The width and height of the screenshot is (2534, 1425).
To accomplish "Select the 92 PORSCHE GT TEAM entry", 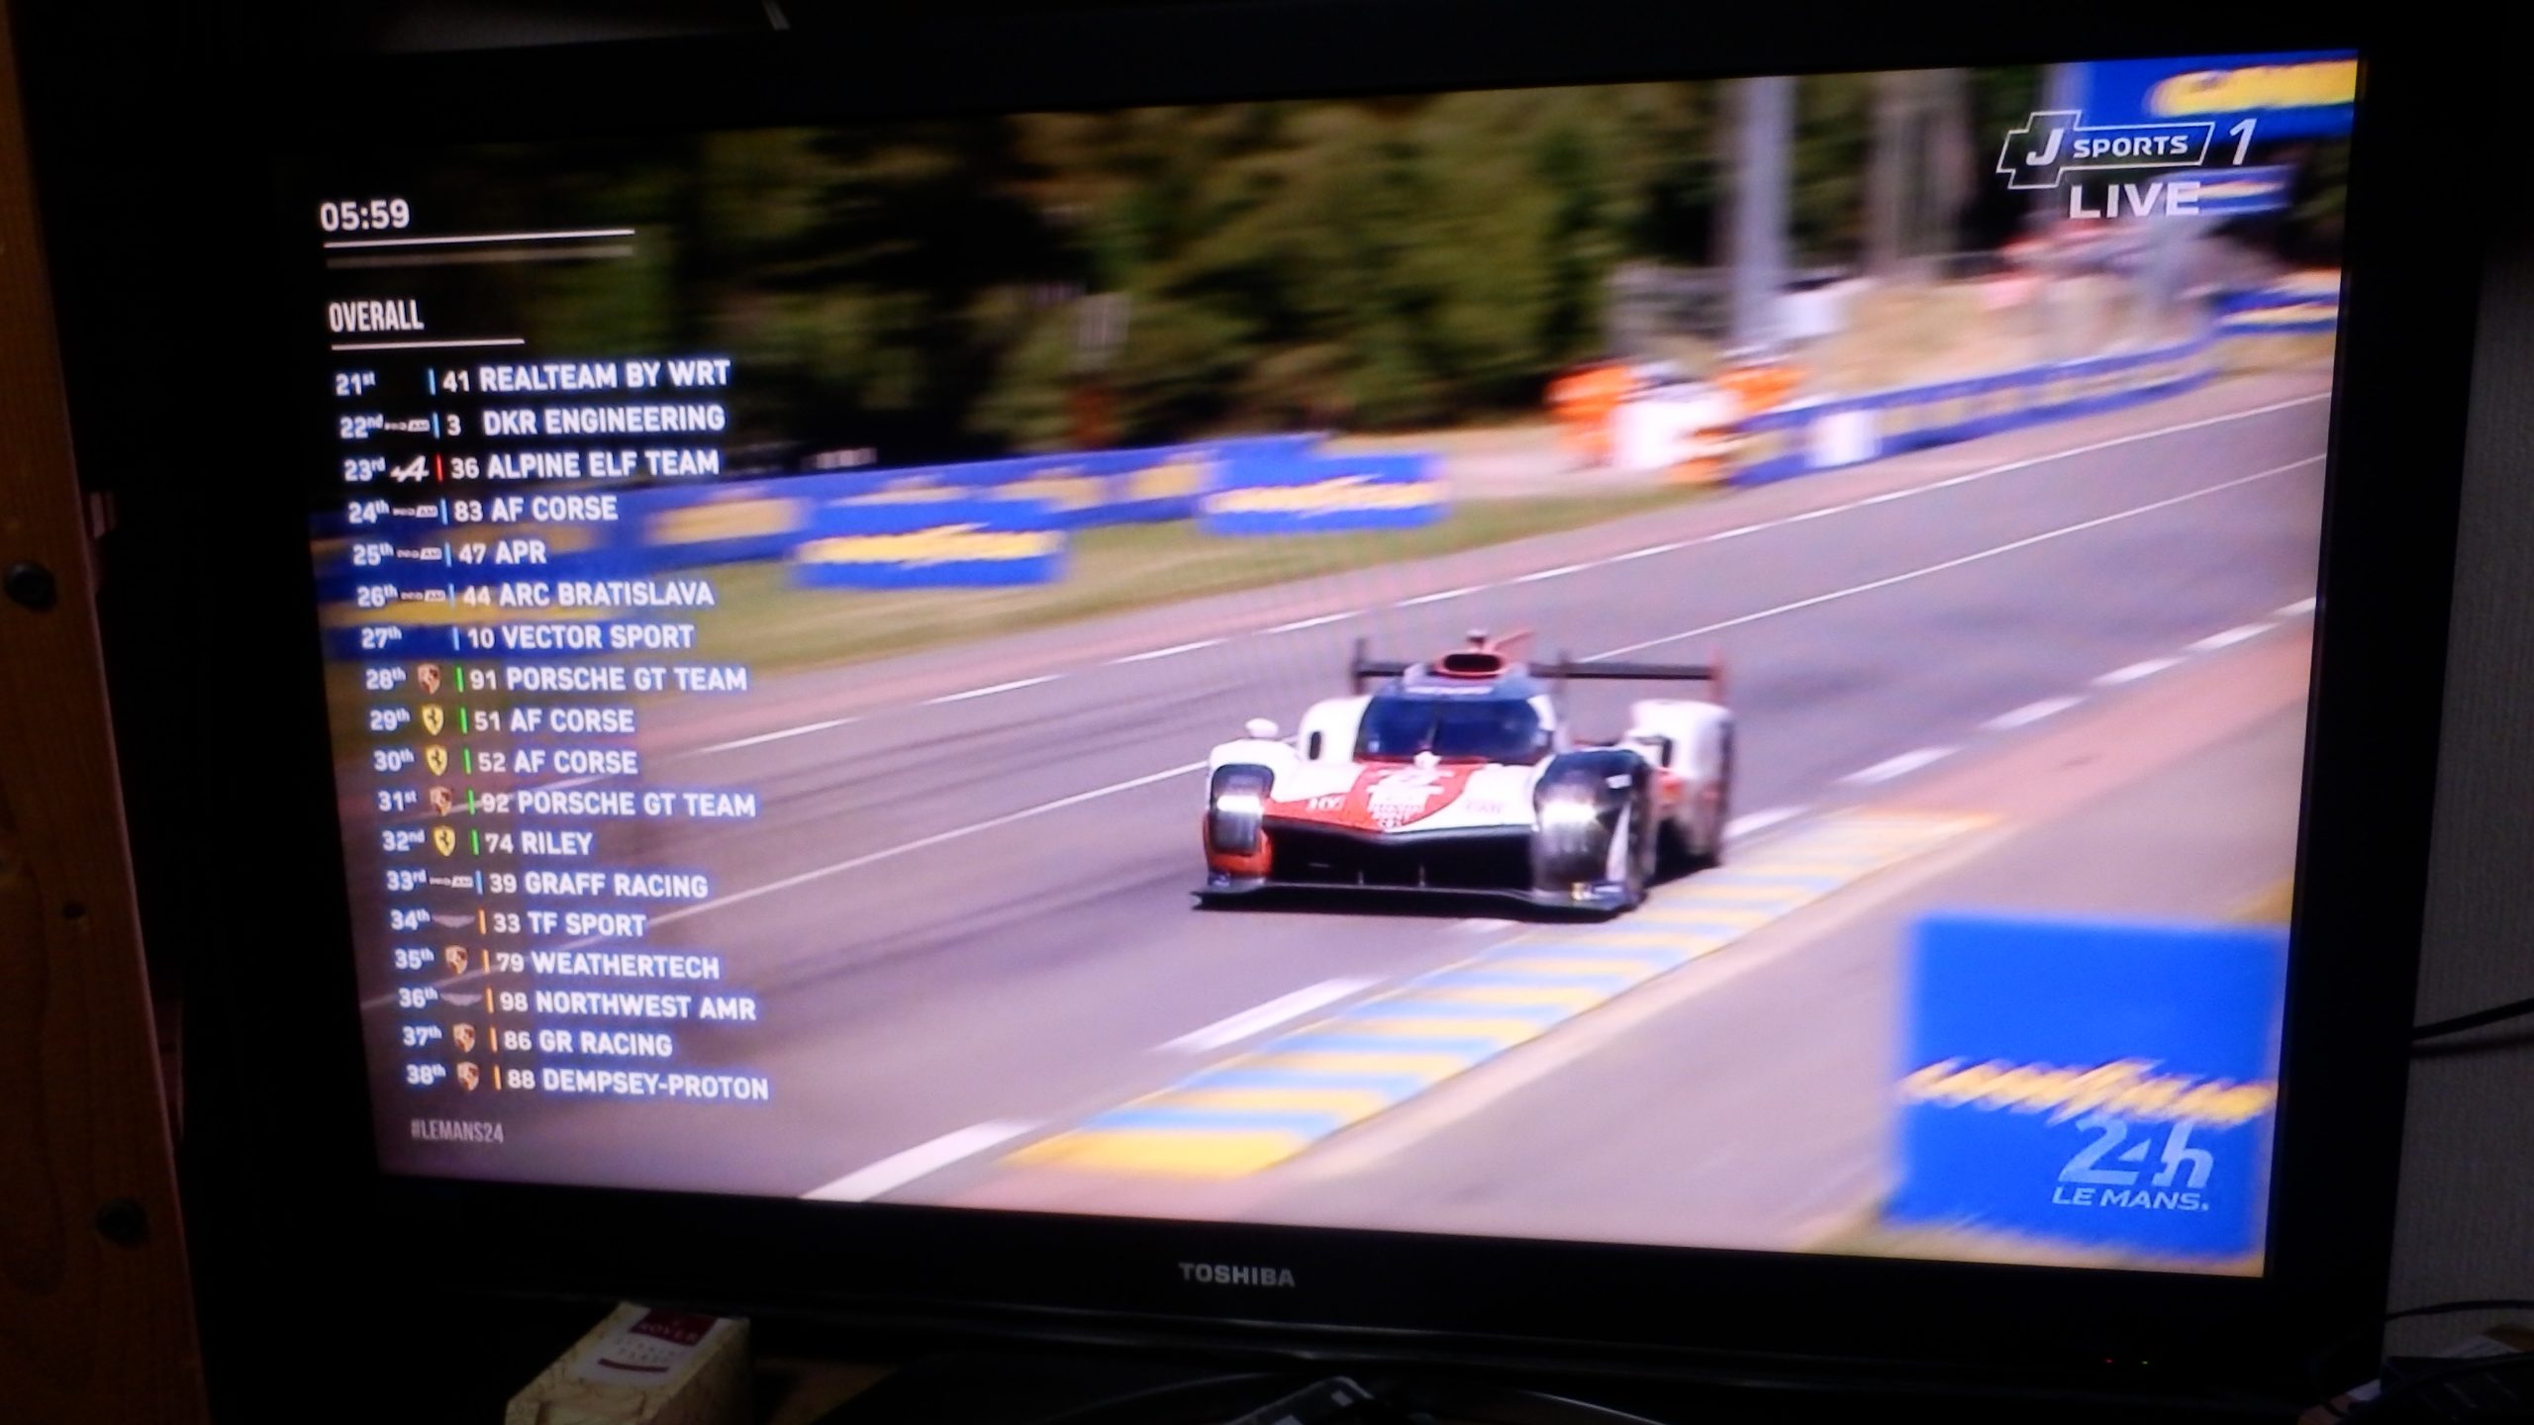I will click(618, 804).
